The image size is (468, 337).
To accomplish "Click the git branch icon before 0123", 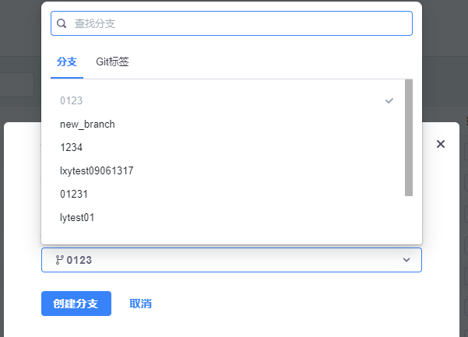I will point(59,260).
